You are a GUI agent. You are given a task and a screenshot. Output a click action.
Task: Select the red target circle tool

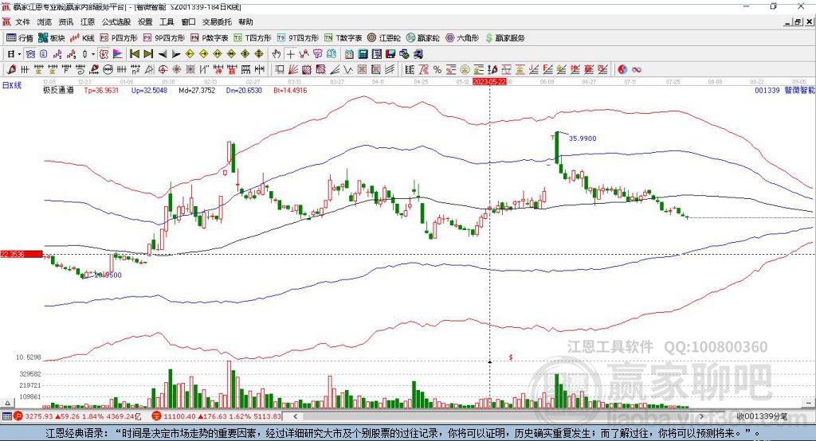tap(163, 69)
